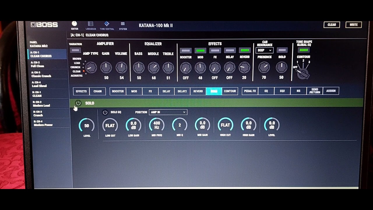Click the Low Cut dial
This screenshot has width=373, height=210.
[110, 125]
